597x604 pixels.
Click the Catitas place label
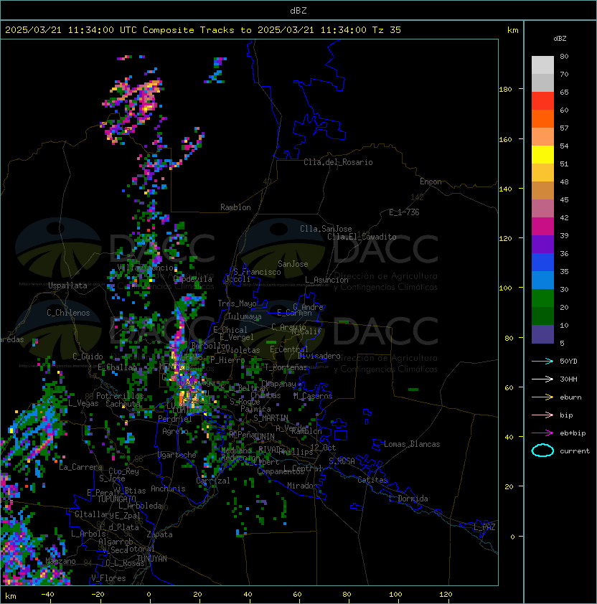tap(372, 480)
